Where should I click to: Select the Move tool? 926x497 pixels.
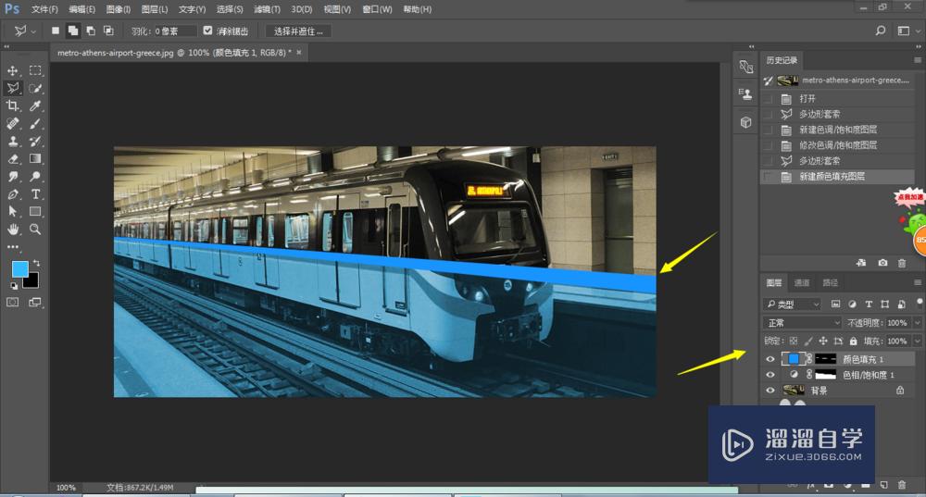point(12,71)
